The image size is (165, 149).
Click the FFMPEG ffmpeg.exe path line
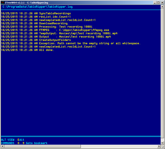coord(55,30)
